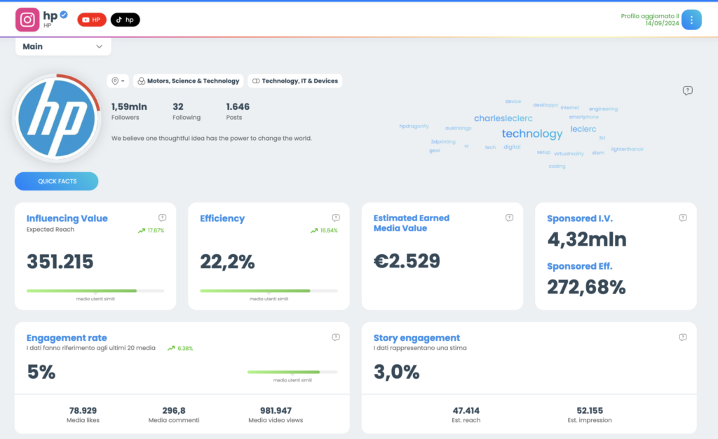
Task: Click the 'austriangp' word in cloud
Action: click(x=459, y=128)
